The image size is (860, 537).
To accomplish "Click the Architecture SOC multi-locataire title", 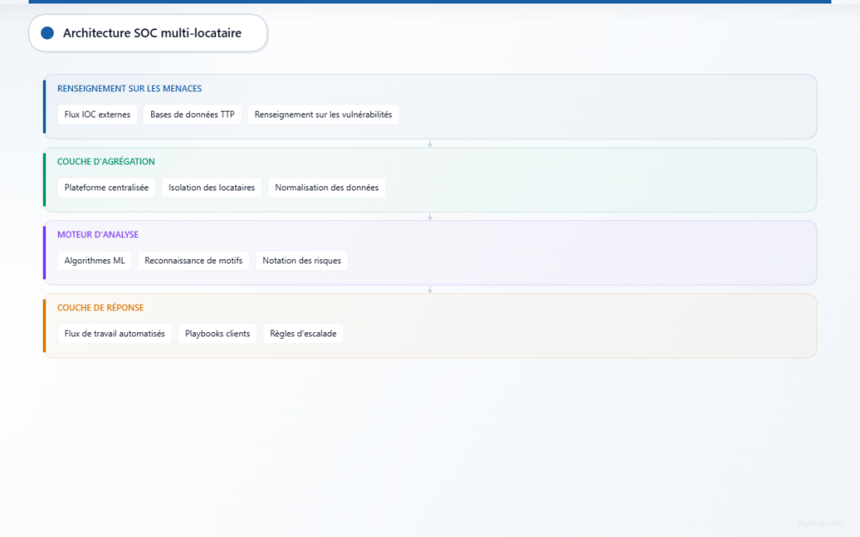I will pos(152,33).
